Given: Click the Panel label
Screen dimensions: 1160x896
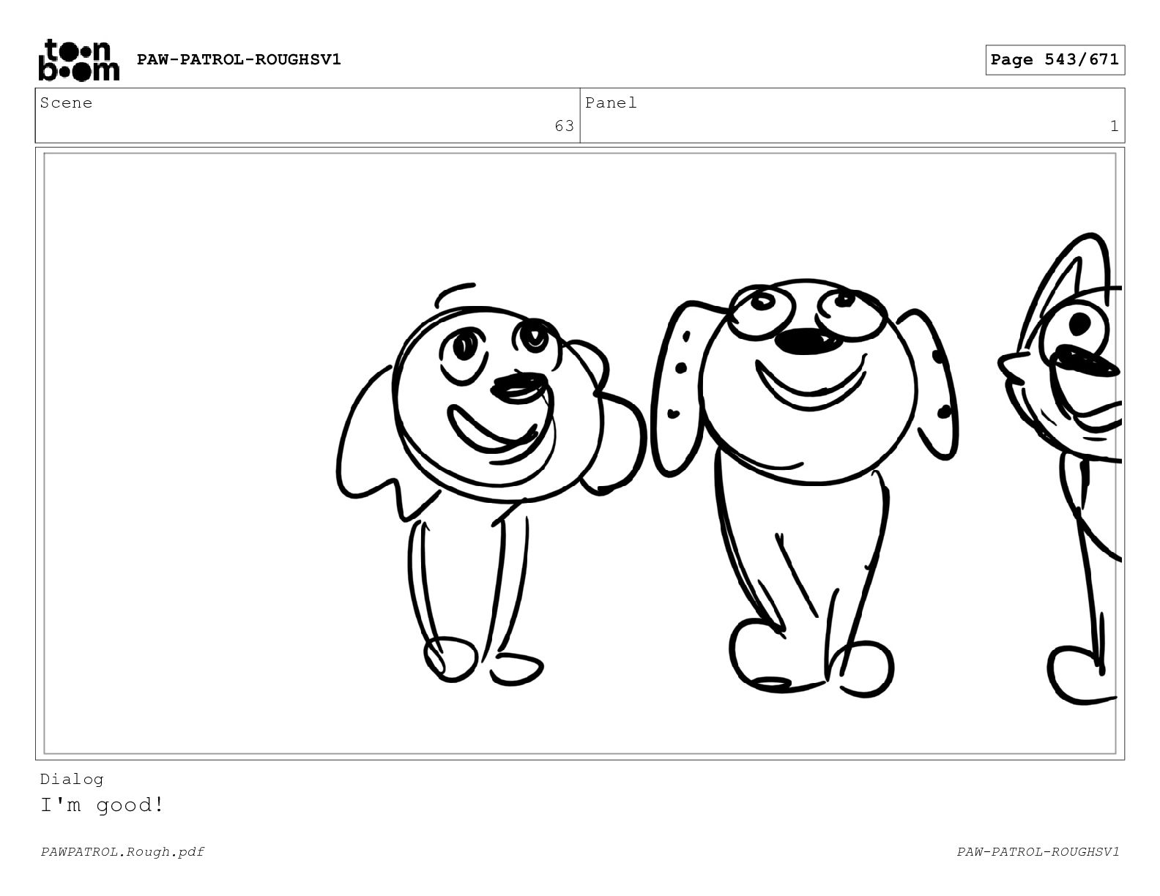Looking at the screenshot, I should (x=611, y=103).
